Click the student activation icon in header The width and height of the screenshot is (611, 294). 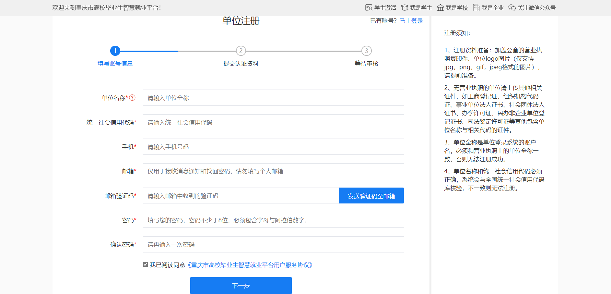click(369, 8)
